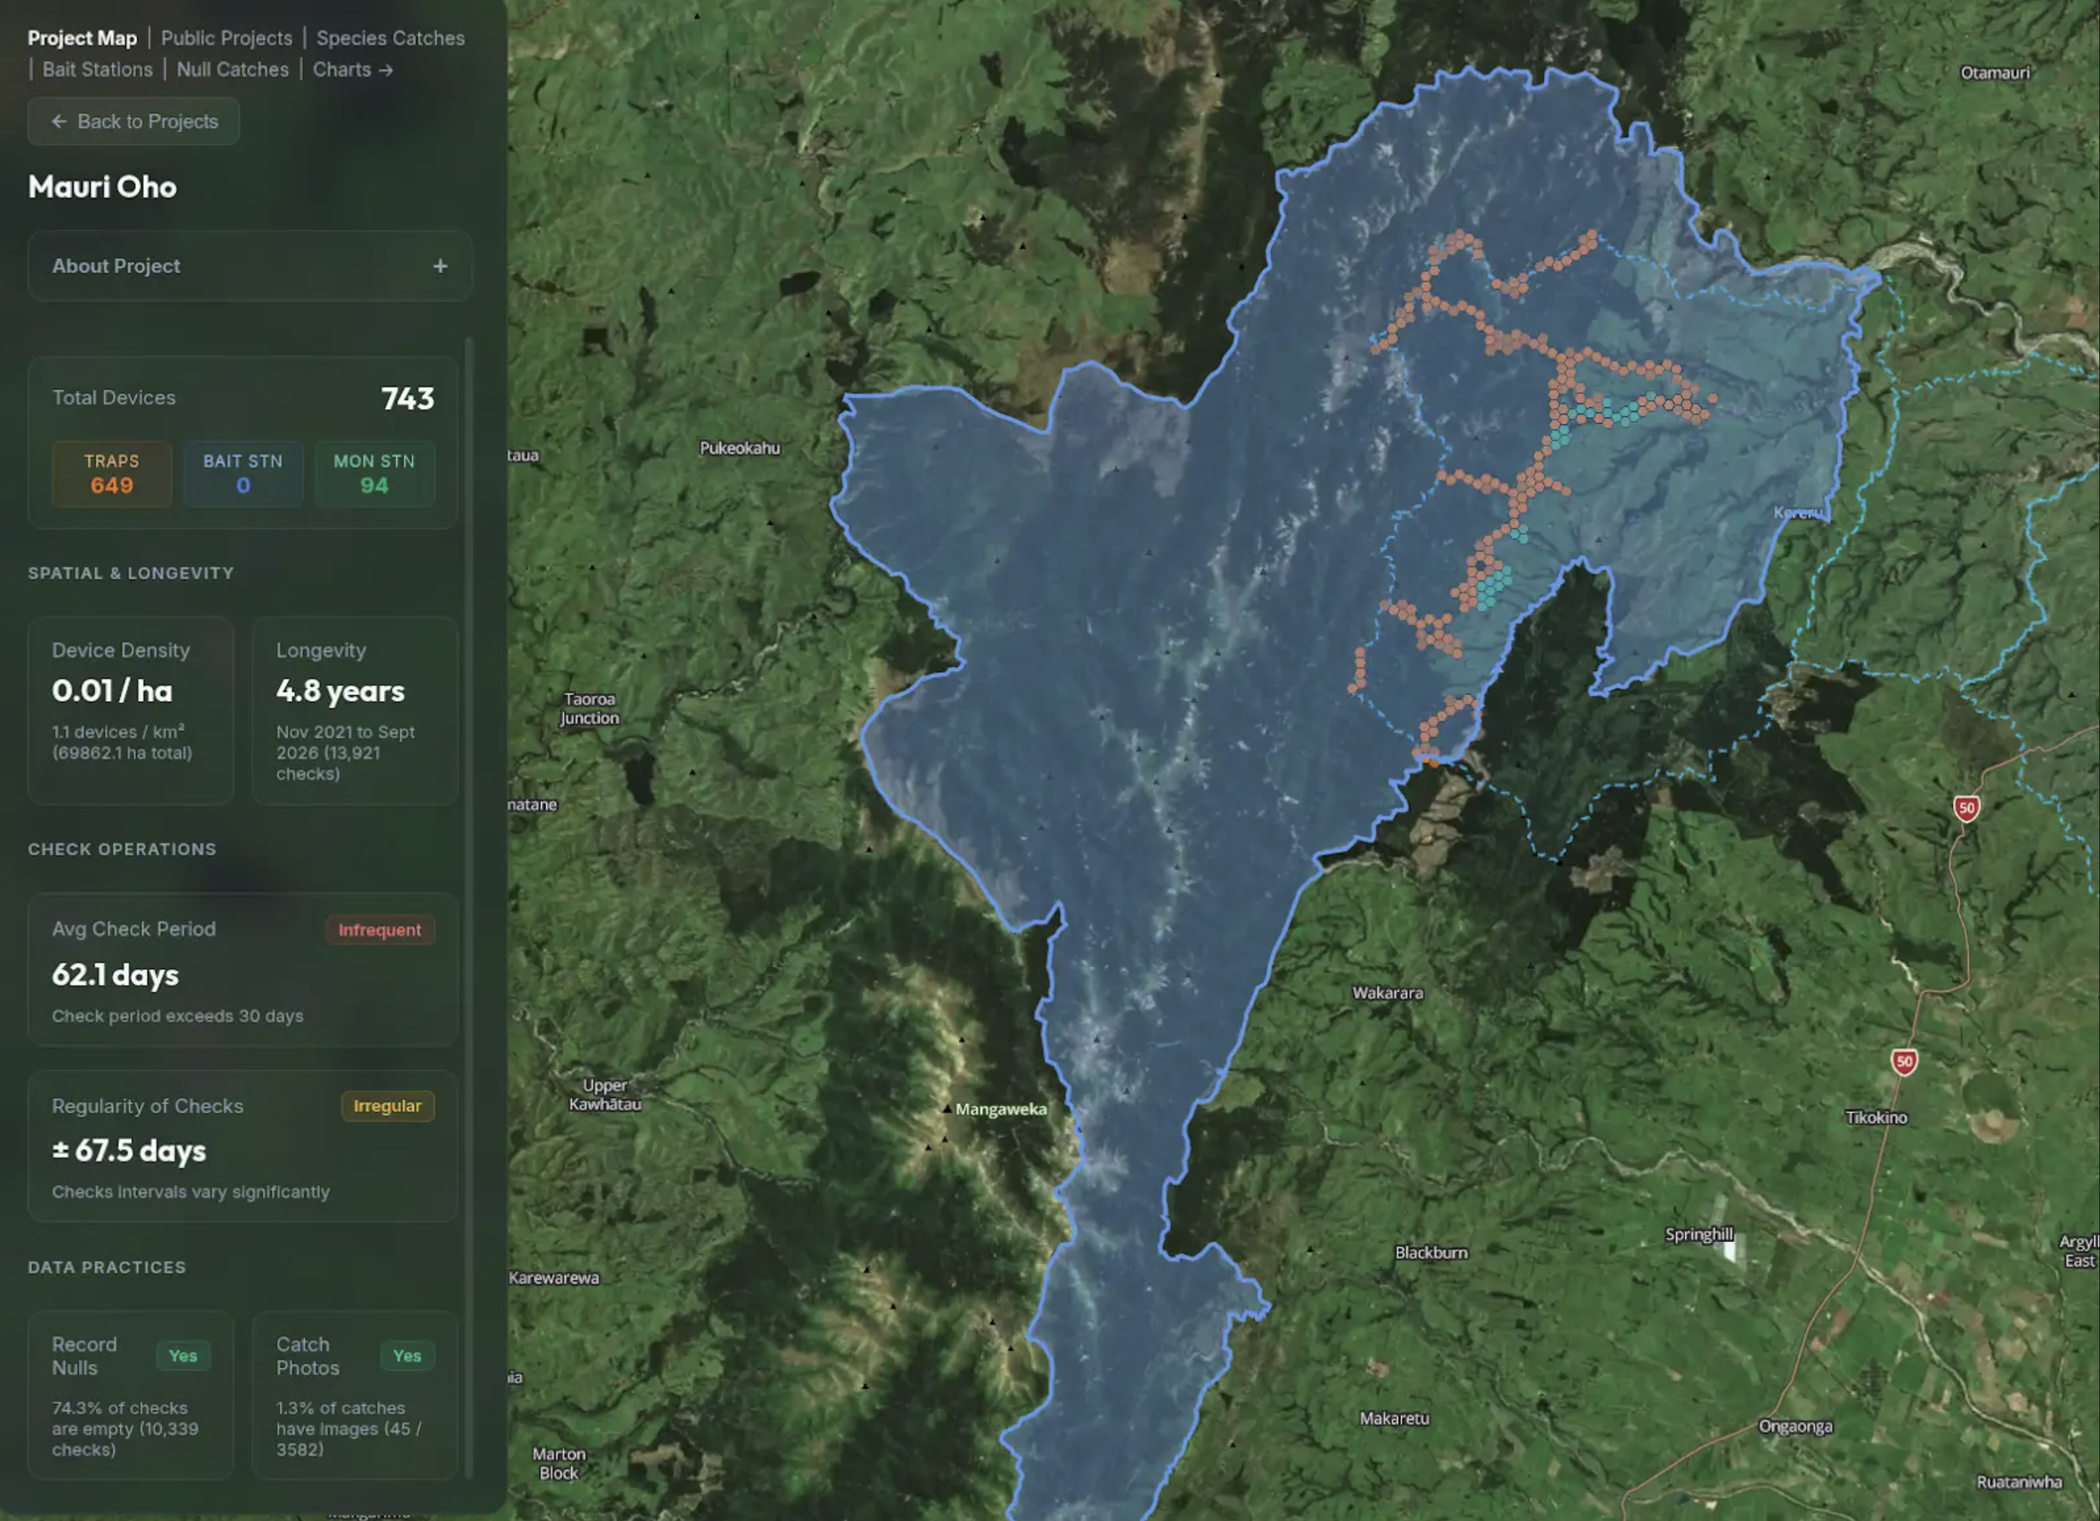Click the Total Devices 743 value
Viewport: 2100px width, 1521px height.
tap(407, 398)
